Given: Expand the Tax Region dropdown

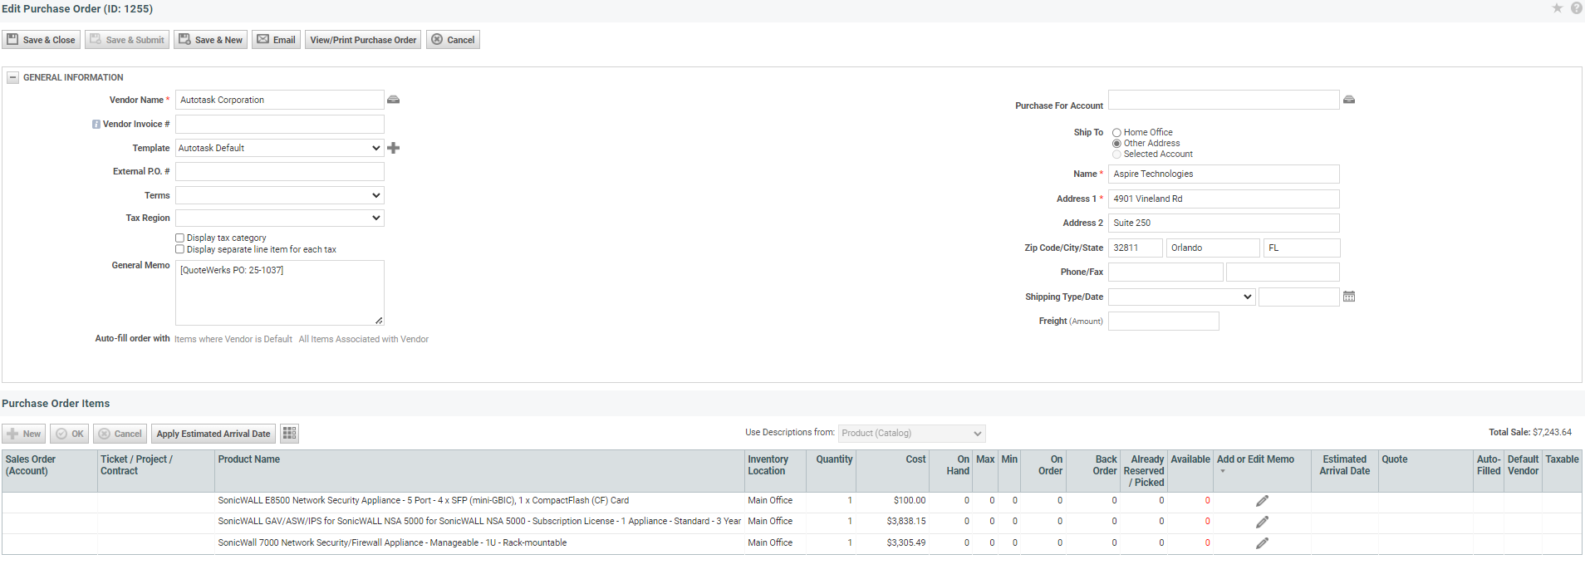Looking at the screenshot, I should pyautogui.click(x=280, y=218).
